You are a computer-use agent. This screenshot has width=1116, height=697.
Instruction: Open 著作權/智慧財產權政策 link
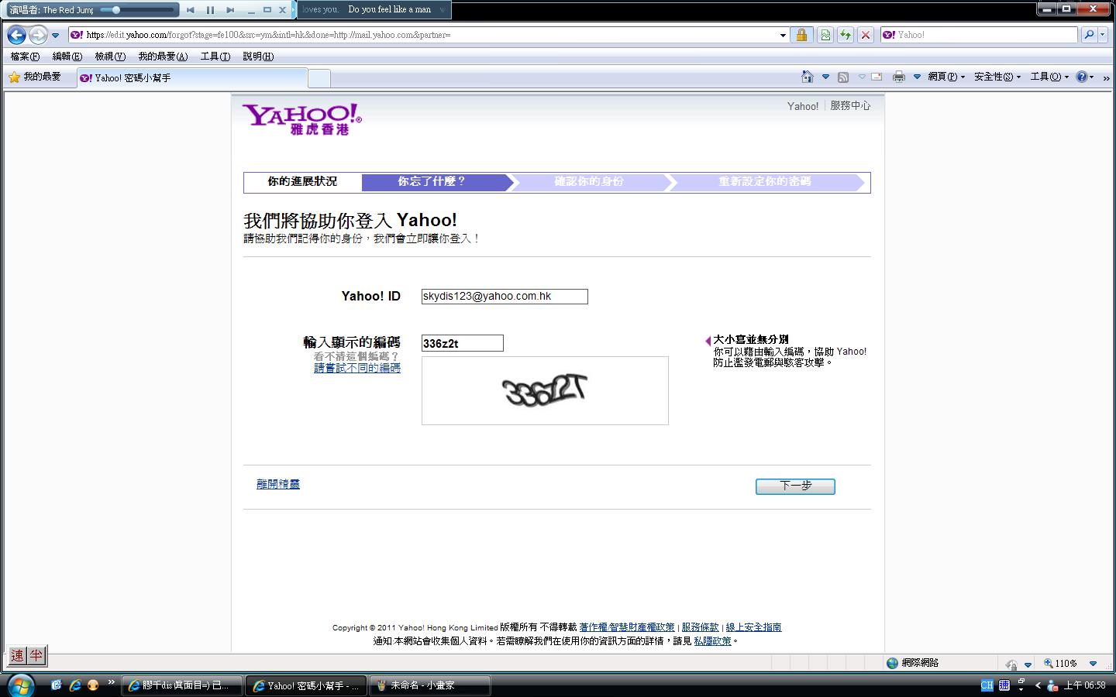pyautogui.click(x=627, y=627)
